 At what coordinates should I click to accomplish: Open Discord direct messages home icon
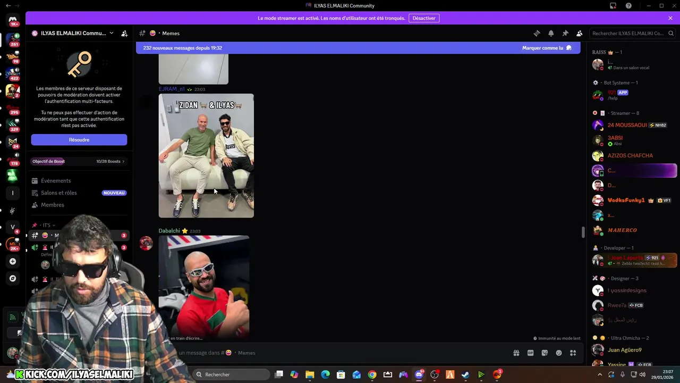[x=13, y=21]
